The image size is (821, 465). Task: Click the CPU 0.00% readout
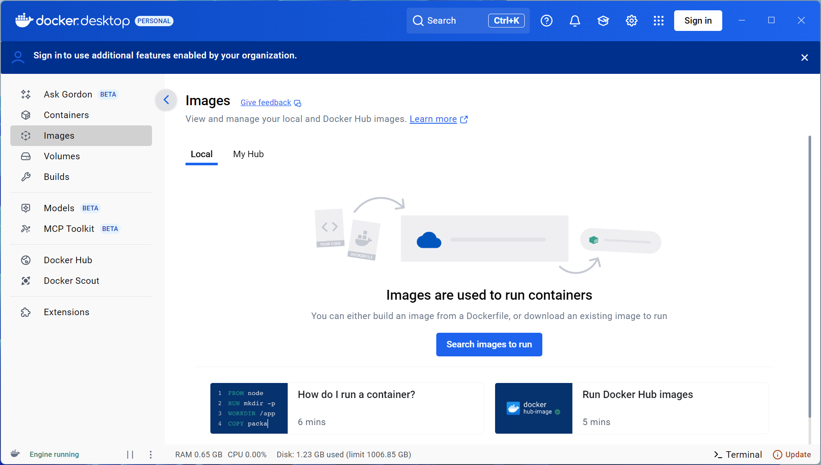click(247, 455)
